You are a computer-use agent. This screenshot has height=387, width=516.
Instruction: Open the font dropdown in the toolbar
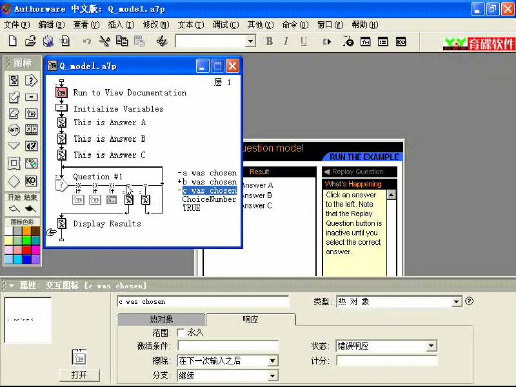(x=251, y=41)
